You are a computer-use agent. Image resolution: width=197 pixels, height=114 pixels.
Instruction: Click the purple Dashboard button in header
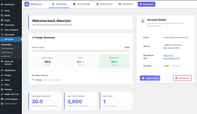(147, 4)
